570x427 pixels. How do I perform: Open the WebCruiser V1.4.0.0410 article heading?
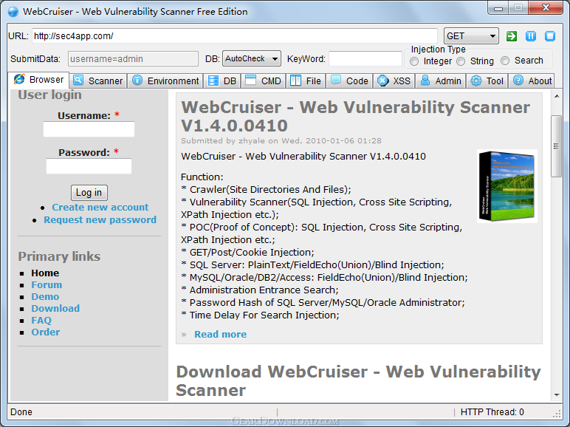coord(356,117)
